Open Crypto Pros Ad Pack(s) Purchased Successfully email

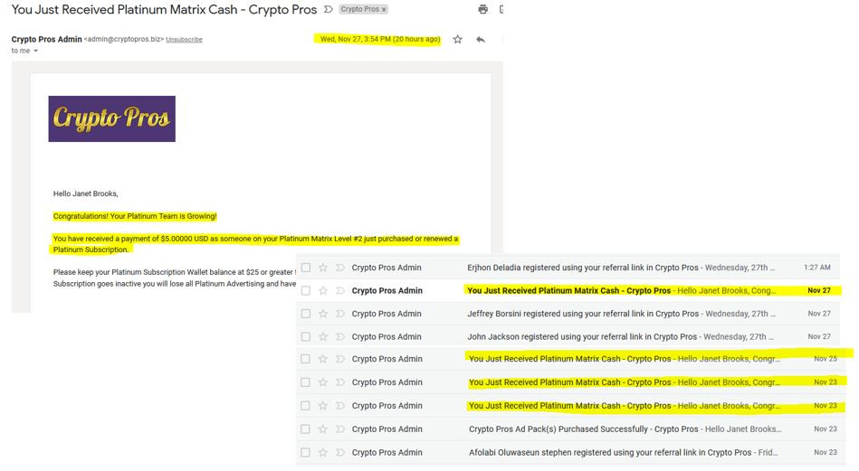569,429
